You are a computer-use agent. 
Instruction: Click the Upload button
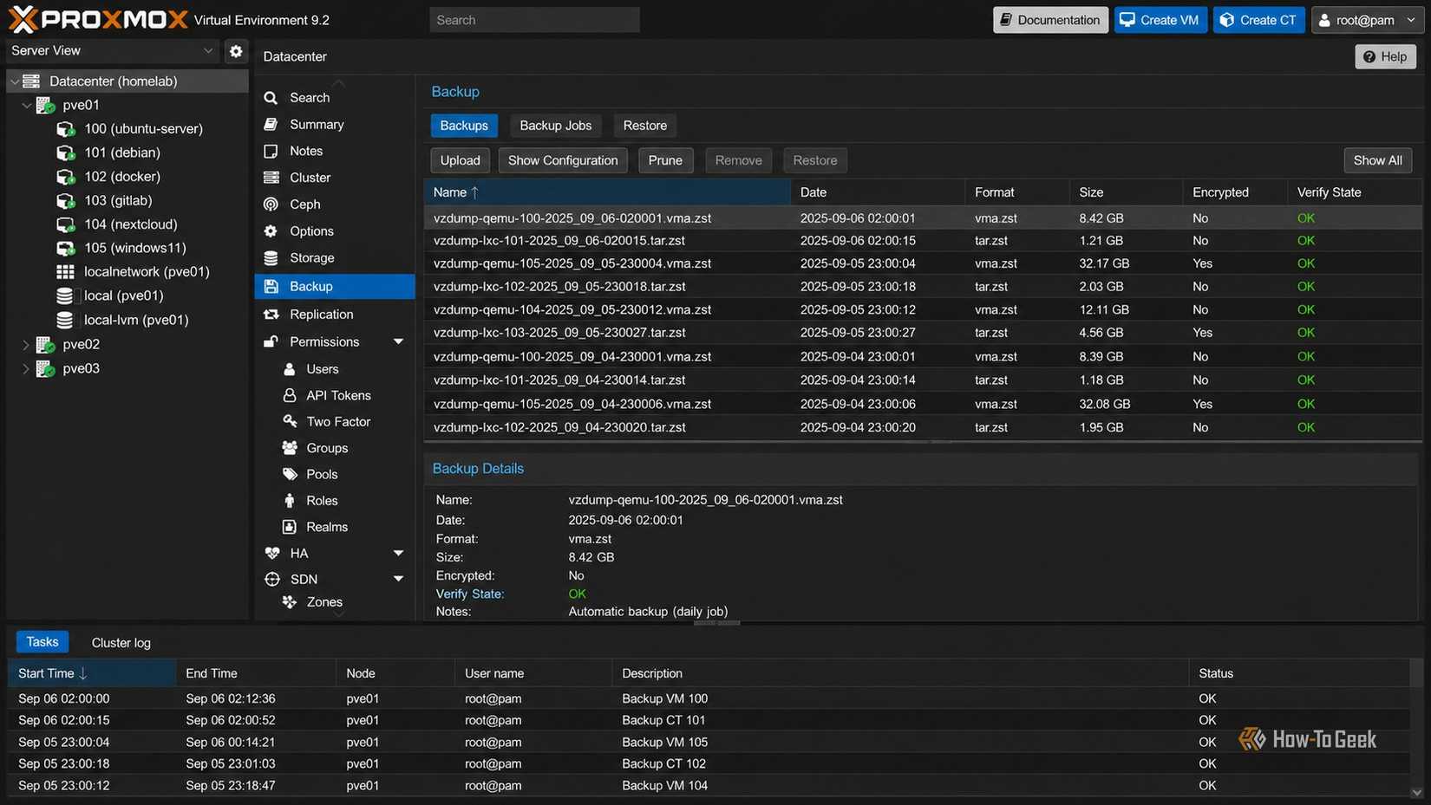pyautogui.click(x=460, y=160)
